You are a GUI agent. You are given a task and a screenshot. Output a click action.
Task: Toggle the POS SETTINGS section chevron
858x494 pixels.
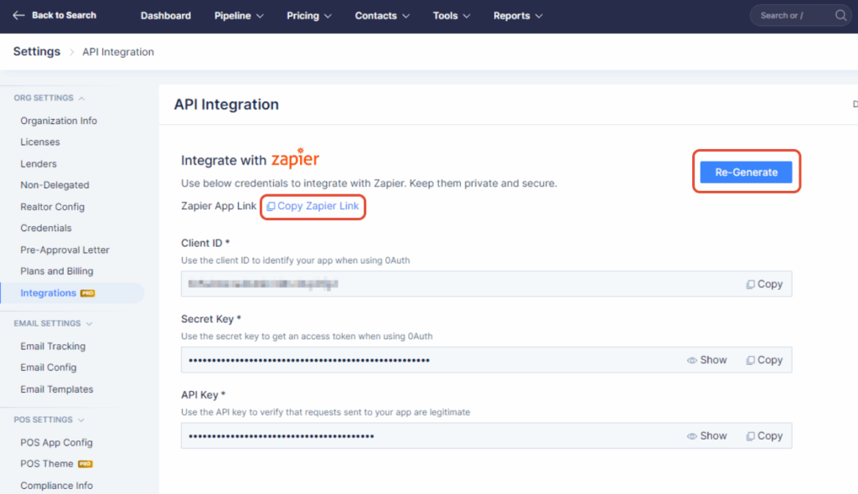(x=81, y=420)
